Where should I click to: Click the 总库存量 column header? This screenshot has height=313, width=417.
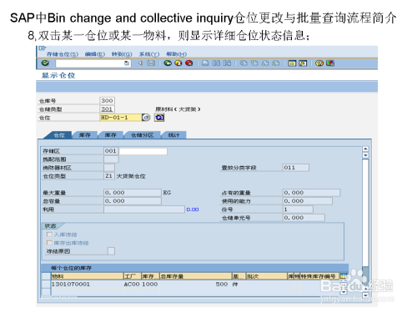pyautogui.click(x=196, y=276)
